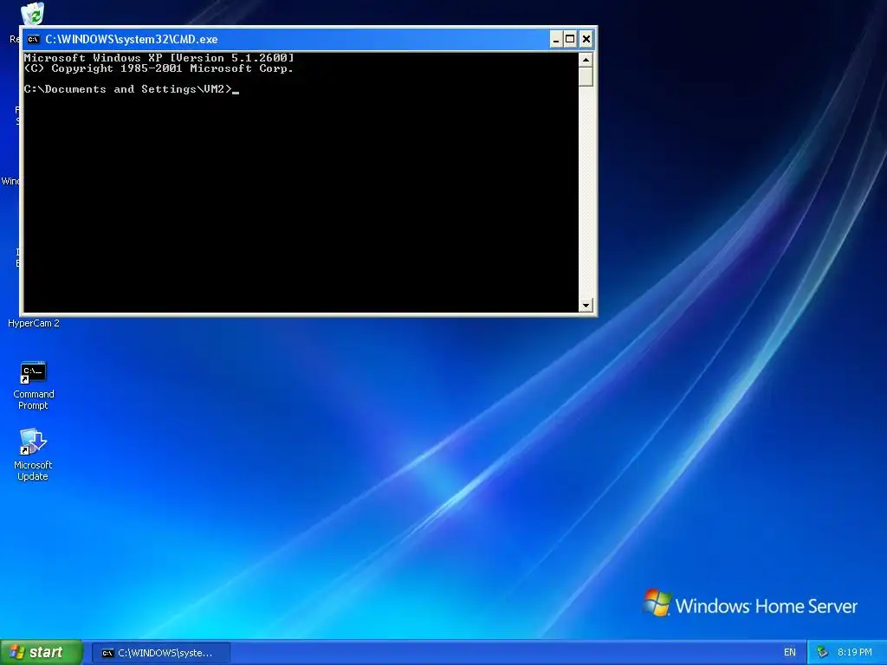
Task: Click the Copyright 1985-2001 Microsoft Corp. line
Action: tap(159, 68)
